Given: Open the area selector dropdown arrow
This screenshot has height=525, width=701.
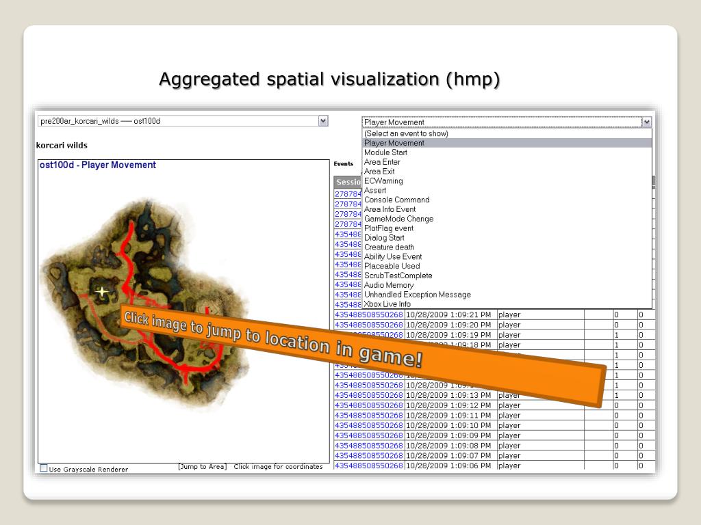Looking at the screenshot, I should (323, 121).
